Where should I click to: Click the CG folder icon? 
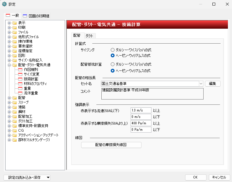[x=15, y=131]
